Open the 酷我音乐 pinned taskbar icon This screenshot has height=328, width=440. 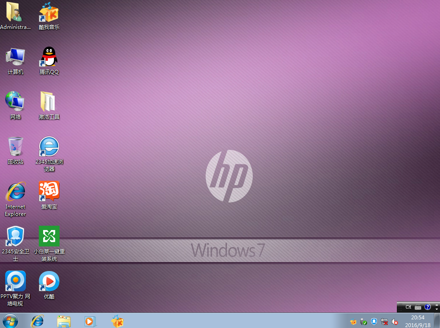coord(117,321)
